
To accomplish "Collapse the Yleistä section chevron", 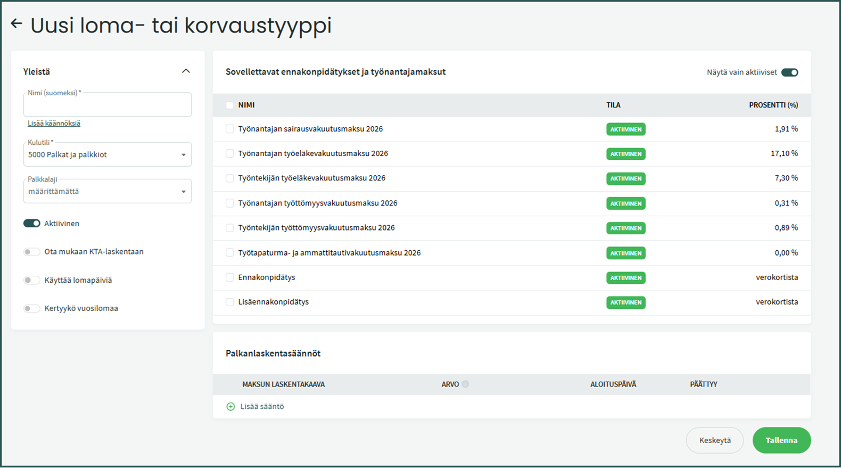I will click(186, 71).
